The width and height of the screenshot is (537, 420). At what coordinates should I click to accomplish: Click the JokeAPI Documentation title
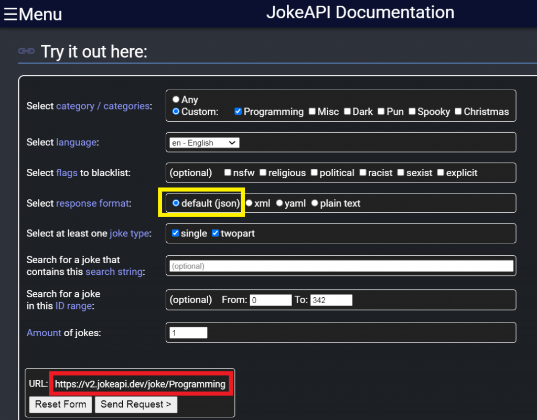point(360,13)
